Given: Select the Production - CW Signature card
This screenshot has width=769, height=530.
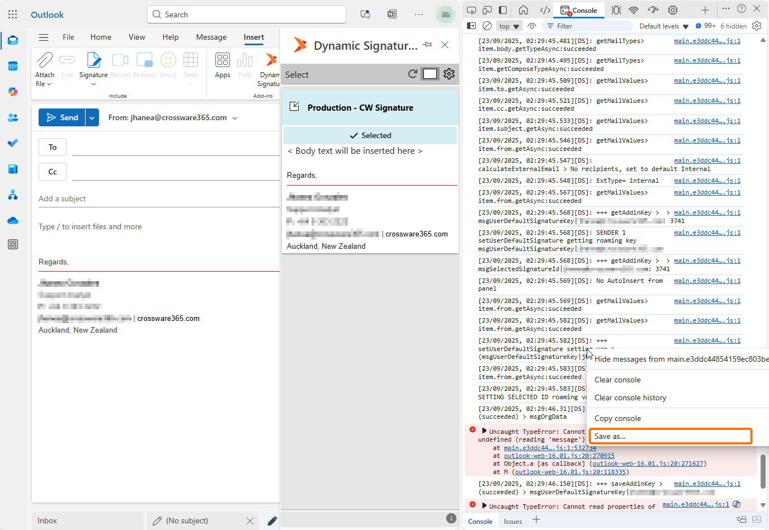Looking at the screenshot, I should pyautogui.click(x=370, y=107).
